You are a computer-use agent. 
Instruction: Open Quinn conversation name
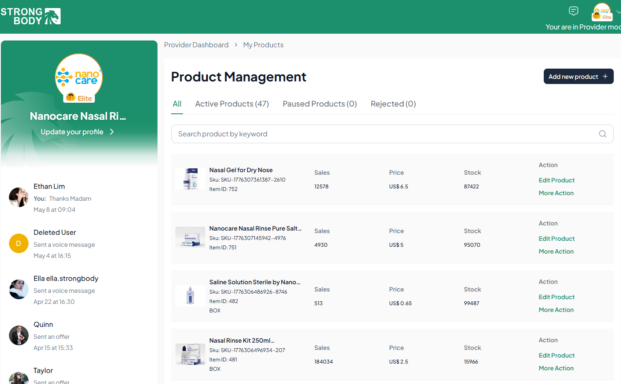pos(43,324)
